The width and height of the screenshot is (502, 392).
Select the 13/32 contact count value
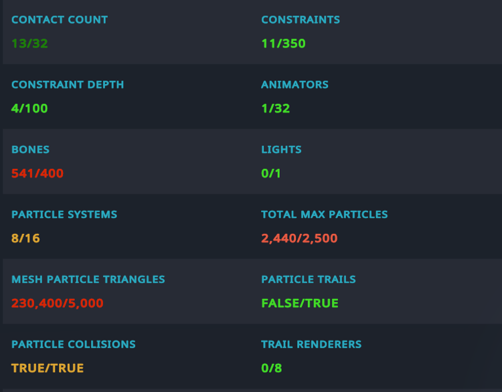pos(29,44)
